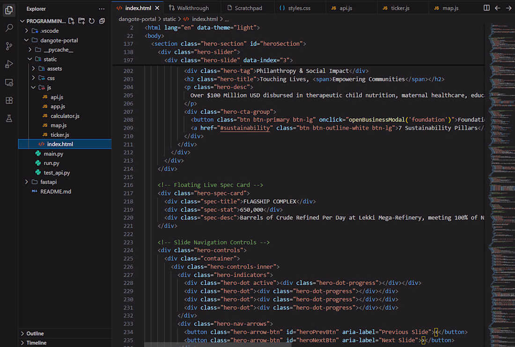515x347 pixels.
Task: Open the Run and Debug view
Action: 9,64
